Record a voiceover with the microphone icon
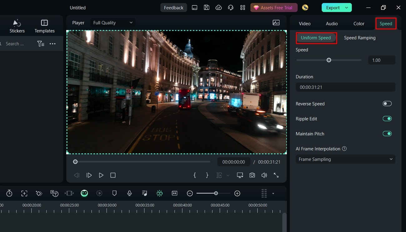406x232 pixels. [x=129, y=193]
